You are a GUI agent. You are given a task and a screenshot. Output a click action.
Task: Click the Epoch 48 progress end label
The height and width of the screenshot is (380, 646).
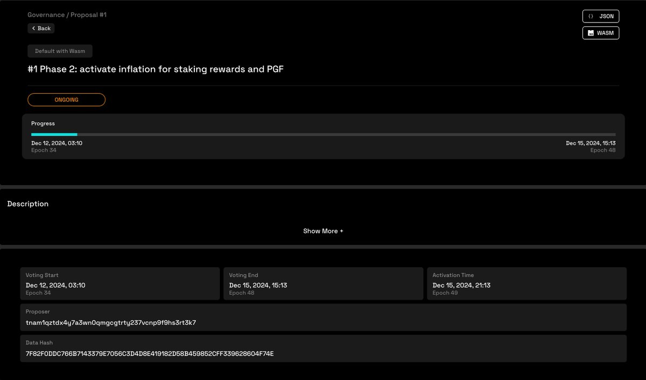[x=603, y=150]
